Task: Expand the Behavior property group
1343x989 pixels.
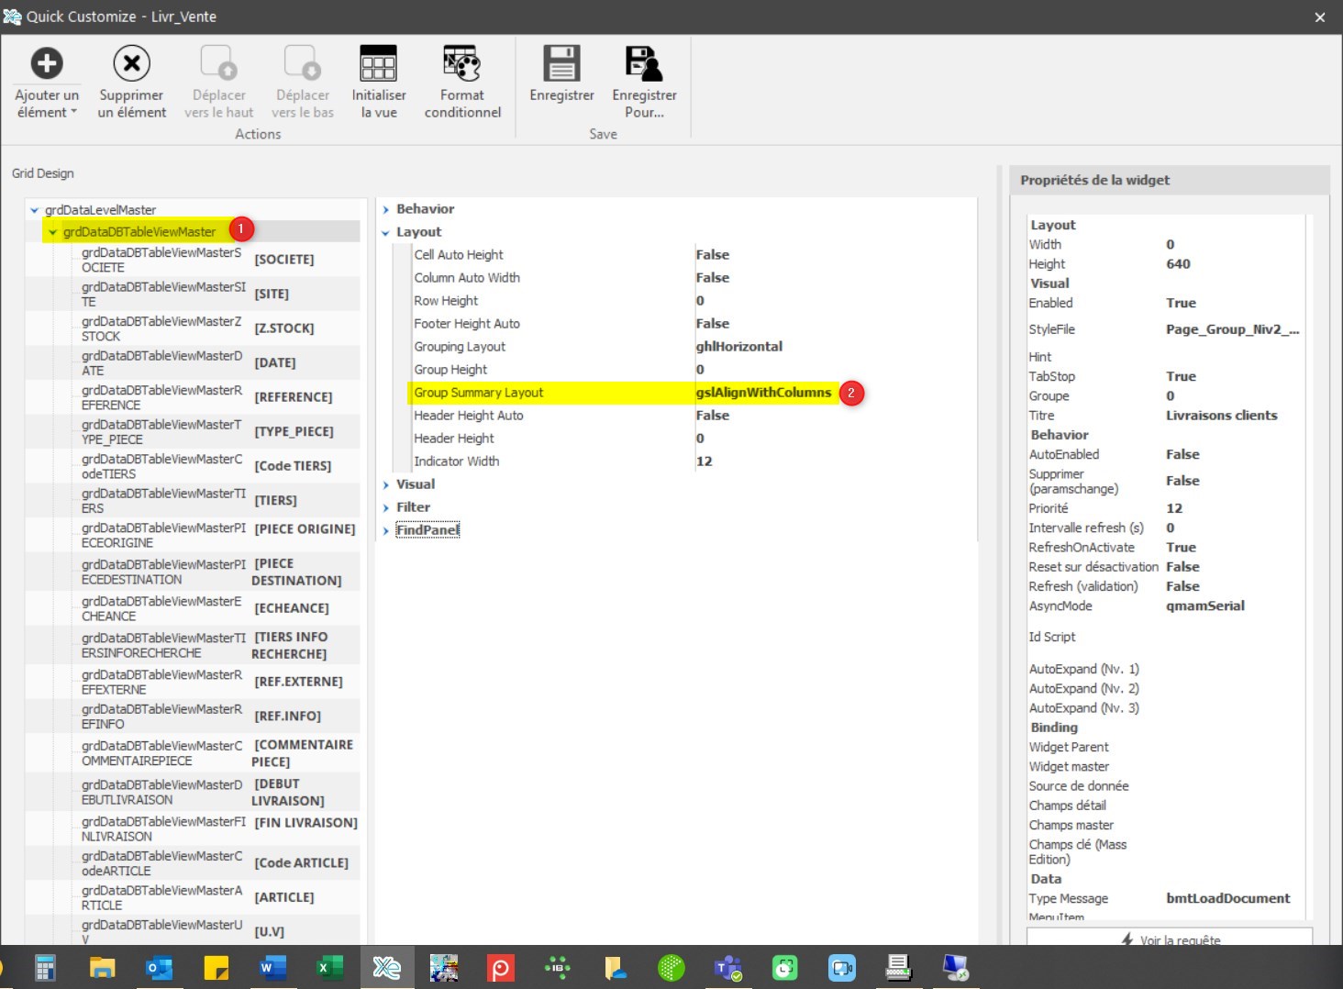Action: click(386, 209)
